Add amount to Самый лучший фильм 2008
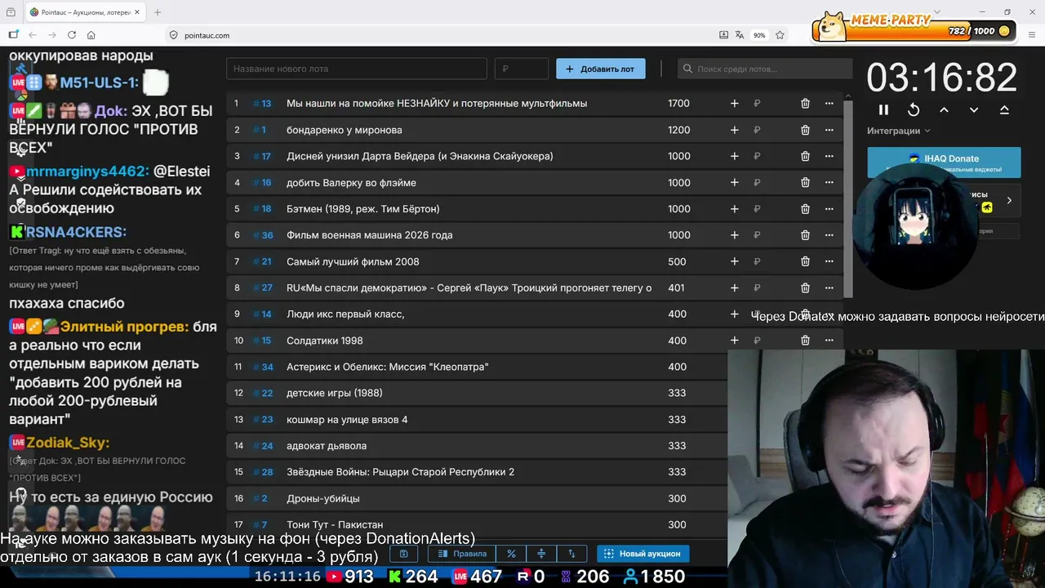Viewport: 1045px width, 588px height. pyautogui.click(x=734, y=261)
